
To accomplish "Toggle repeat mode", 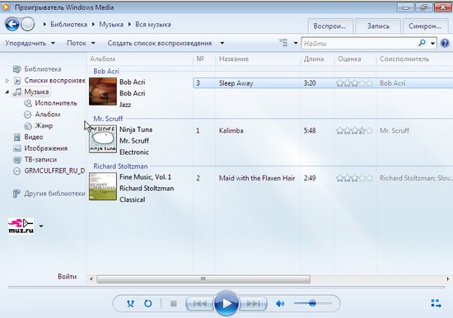I will coord(148,303).
